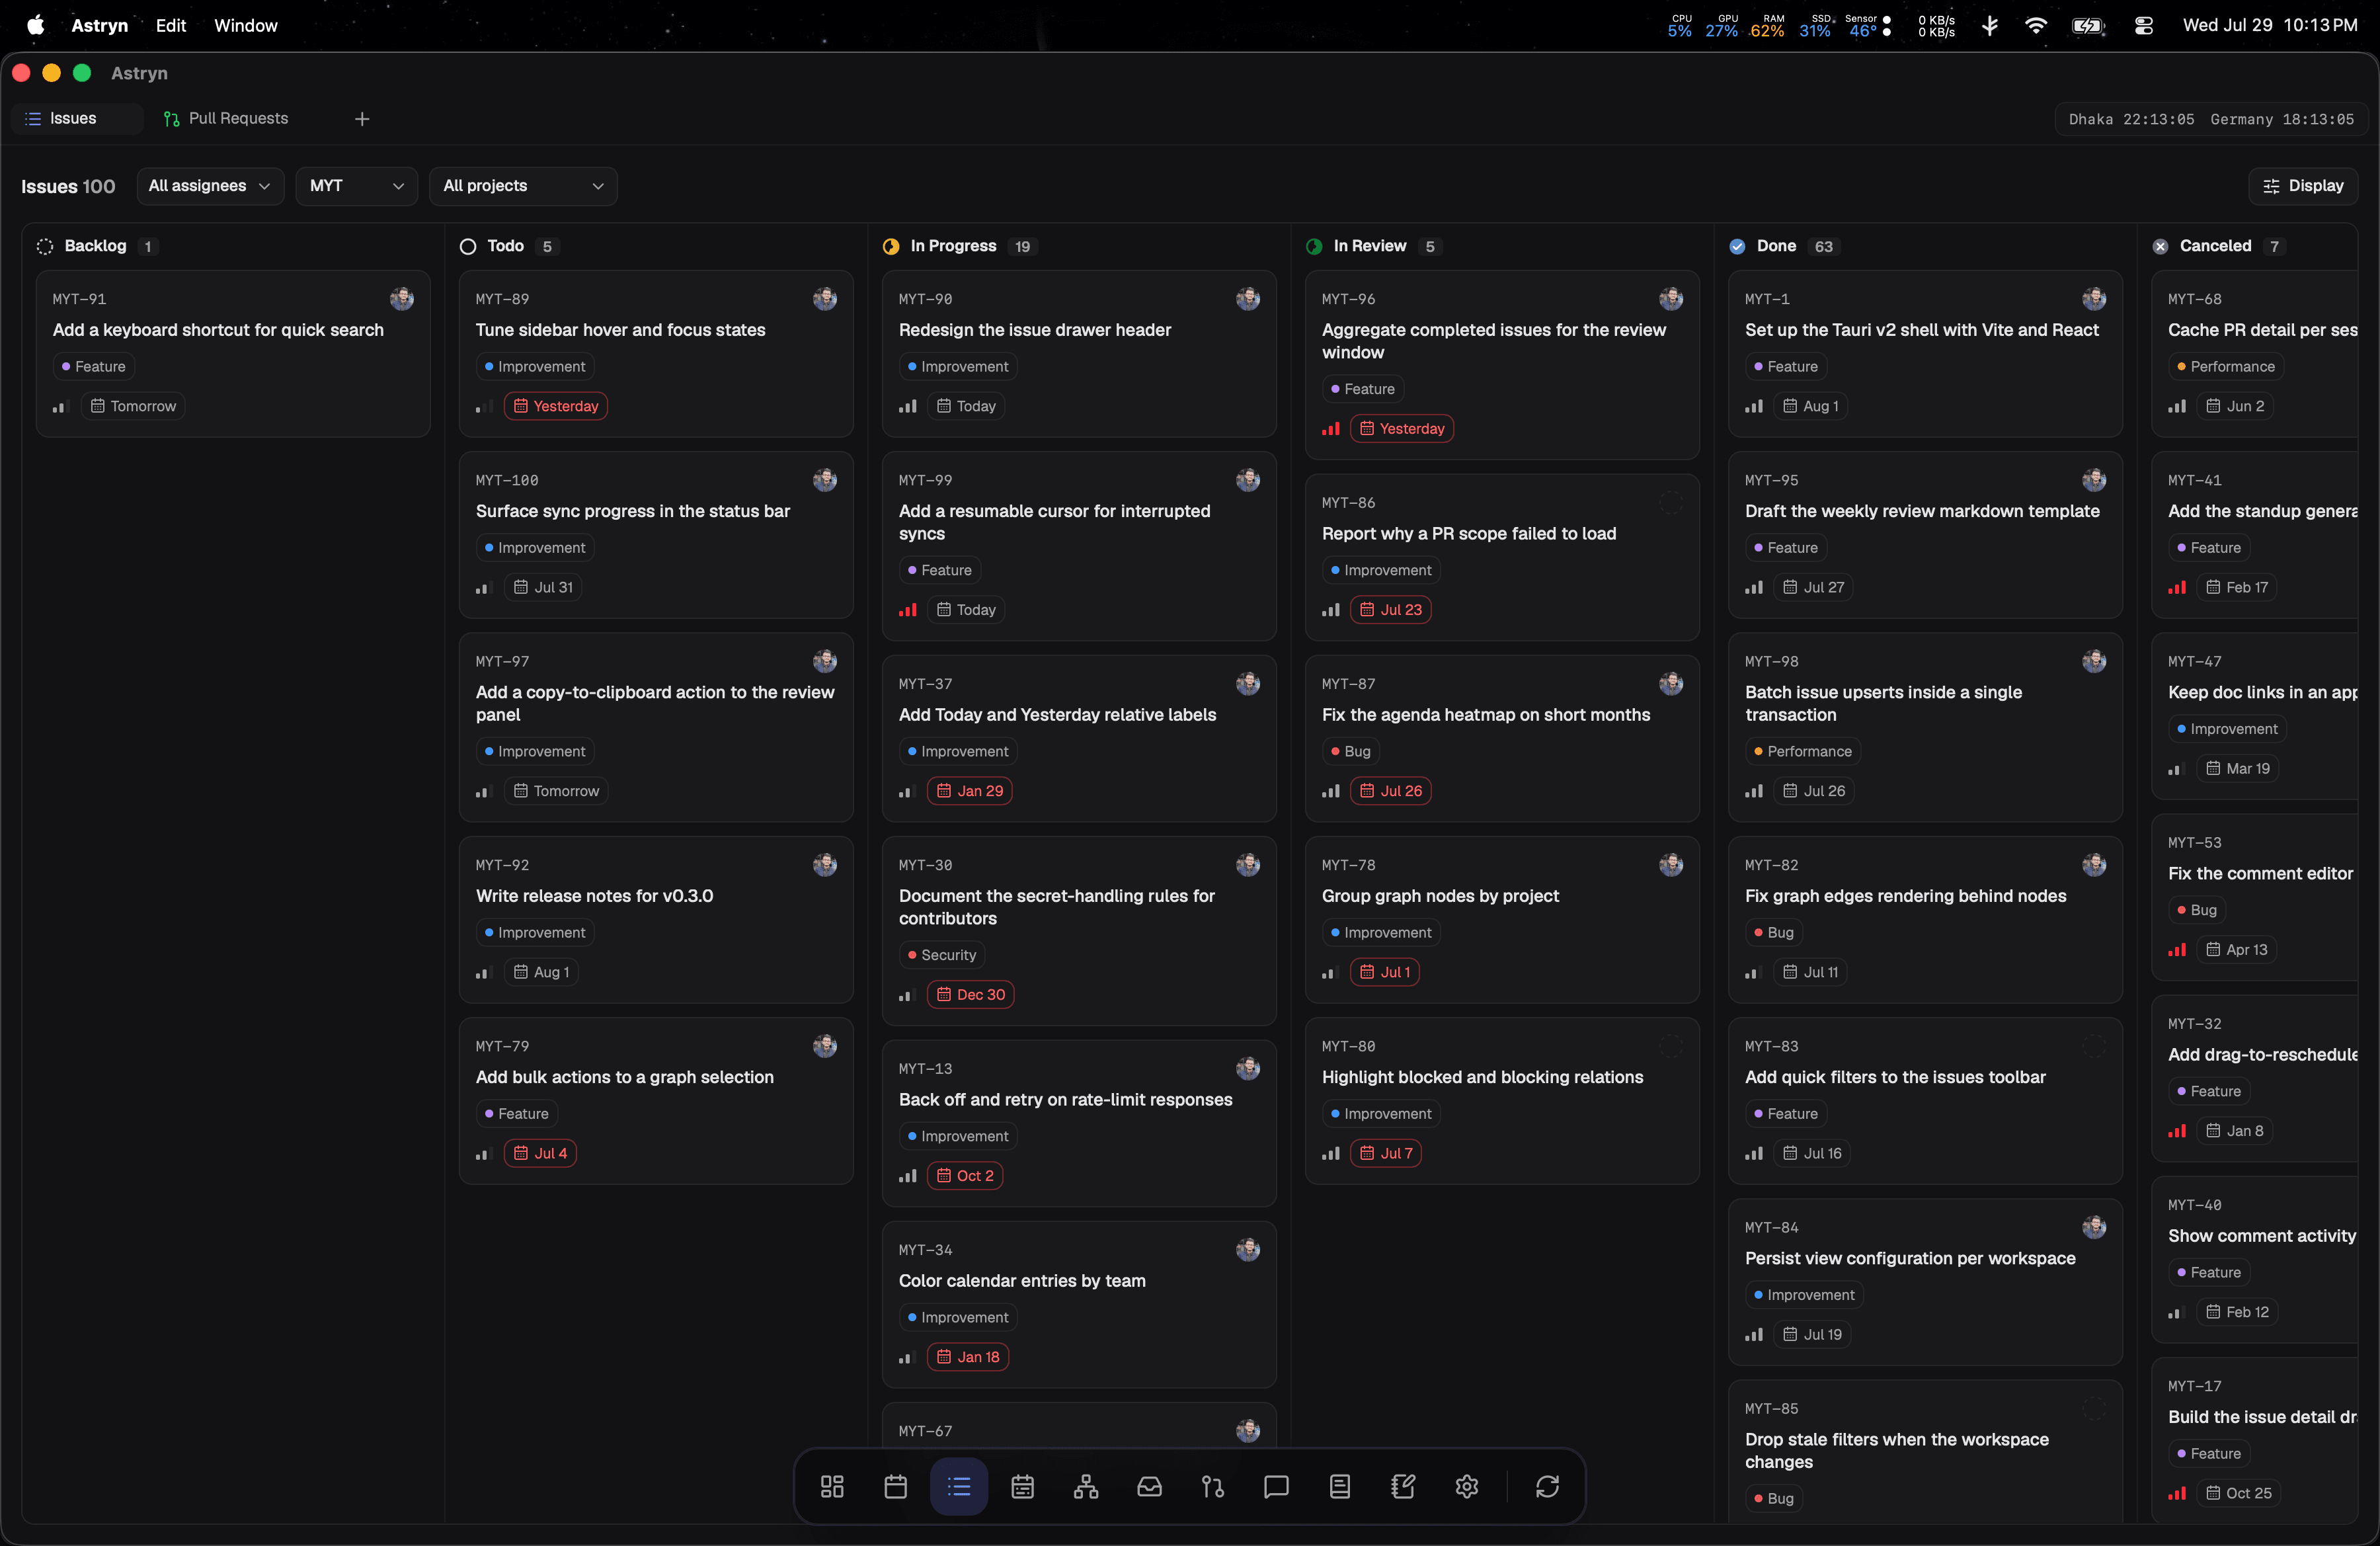Image resolution: width=2380 pixels, height=1546 pixels.
Task: Click Tomorrow due date on MYT-91
Action: (134, 406)
